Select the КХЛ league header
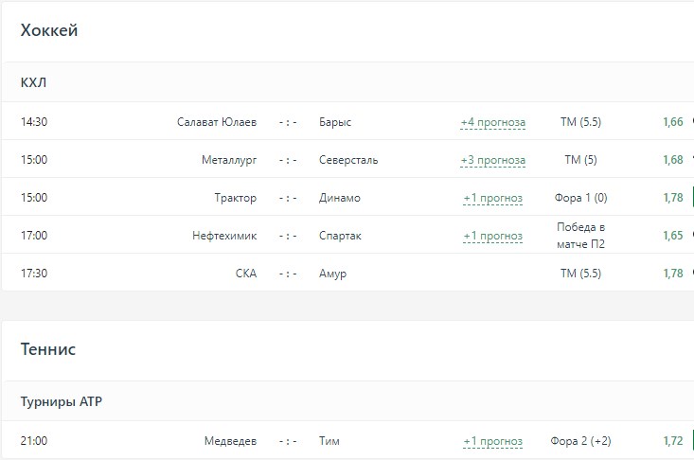Screen dimensions: 694x460 (x=33, y=82)
